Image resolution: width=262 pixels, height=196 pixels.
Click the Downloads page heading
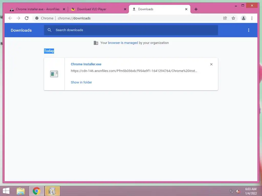coord(21,30)
